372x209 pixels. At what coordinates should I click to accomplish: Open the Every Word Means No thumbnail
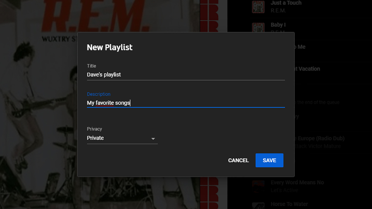258,187
